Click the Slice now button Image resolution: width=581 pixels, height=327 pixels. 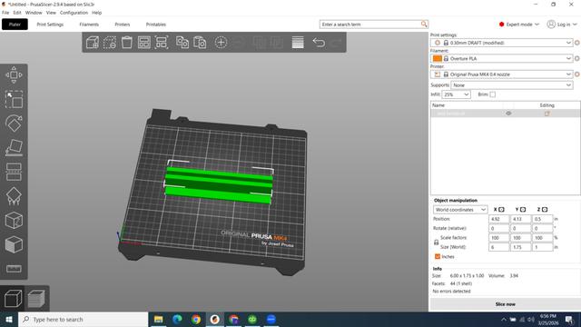[x=505, y=304]
